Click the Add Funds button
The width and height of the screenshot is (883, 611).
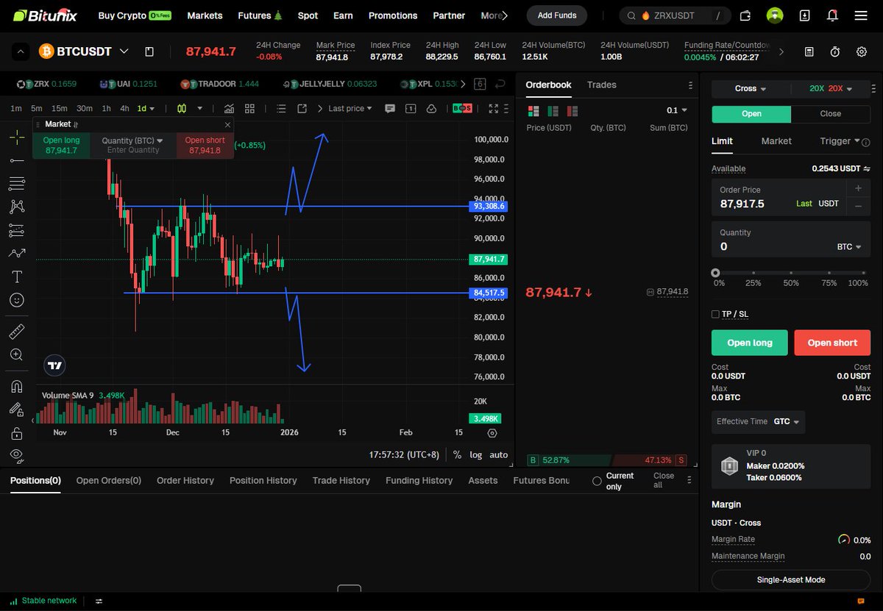pyautogui.click(x=556, y=15)
